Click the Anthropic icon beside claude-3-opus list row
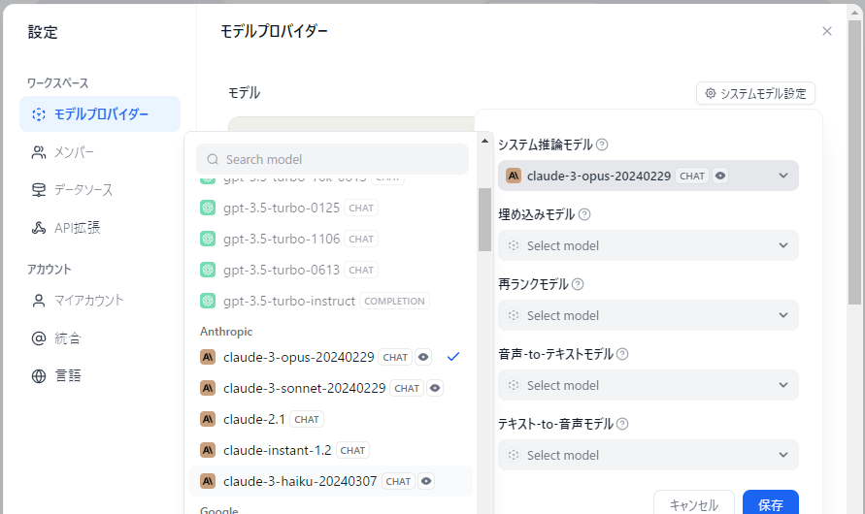 (208, 357)
